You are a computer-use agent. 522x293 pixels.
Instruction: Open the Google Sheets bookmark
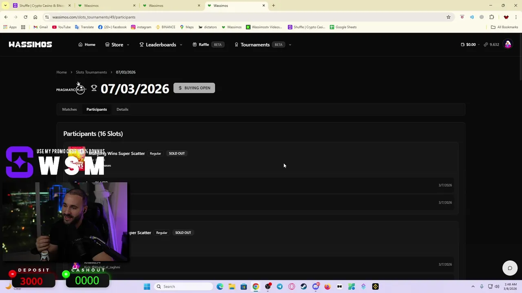pos(343,27)
